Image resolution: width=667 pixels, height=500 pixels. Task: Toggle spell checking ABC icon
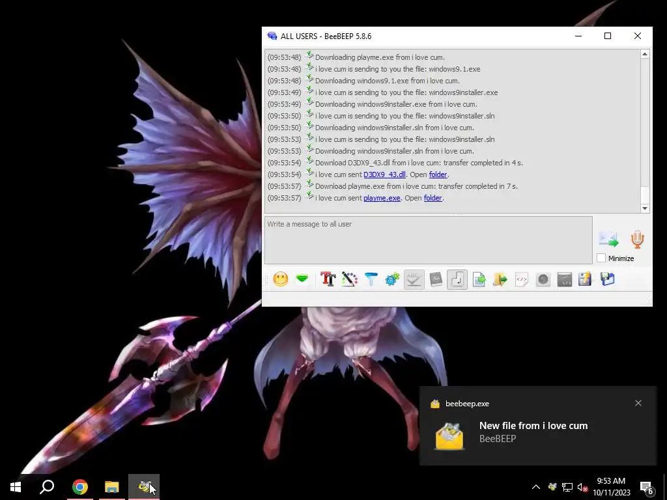(414, 279)
